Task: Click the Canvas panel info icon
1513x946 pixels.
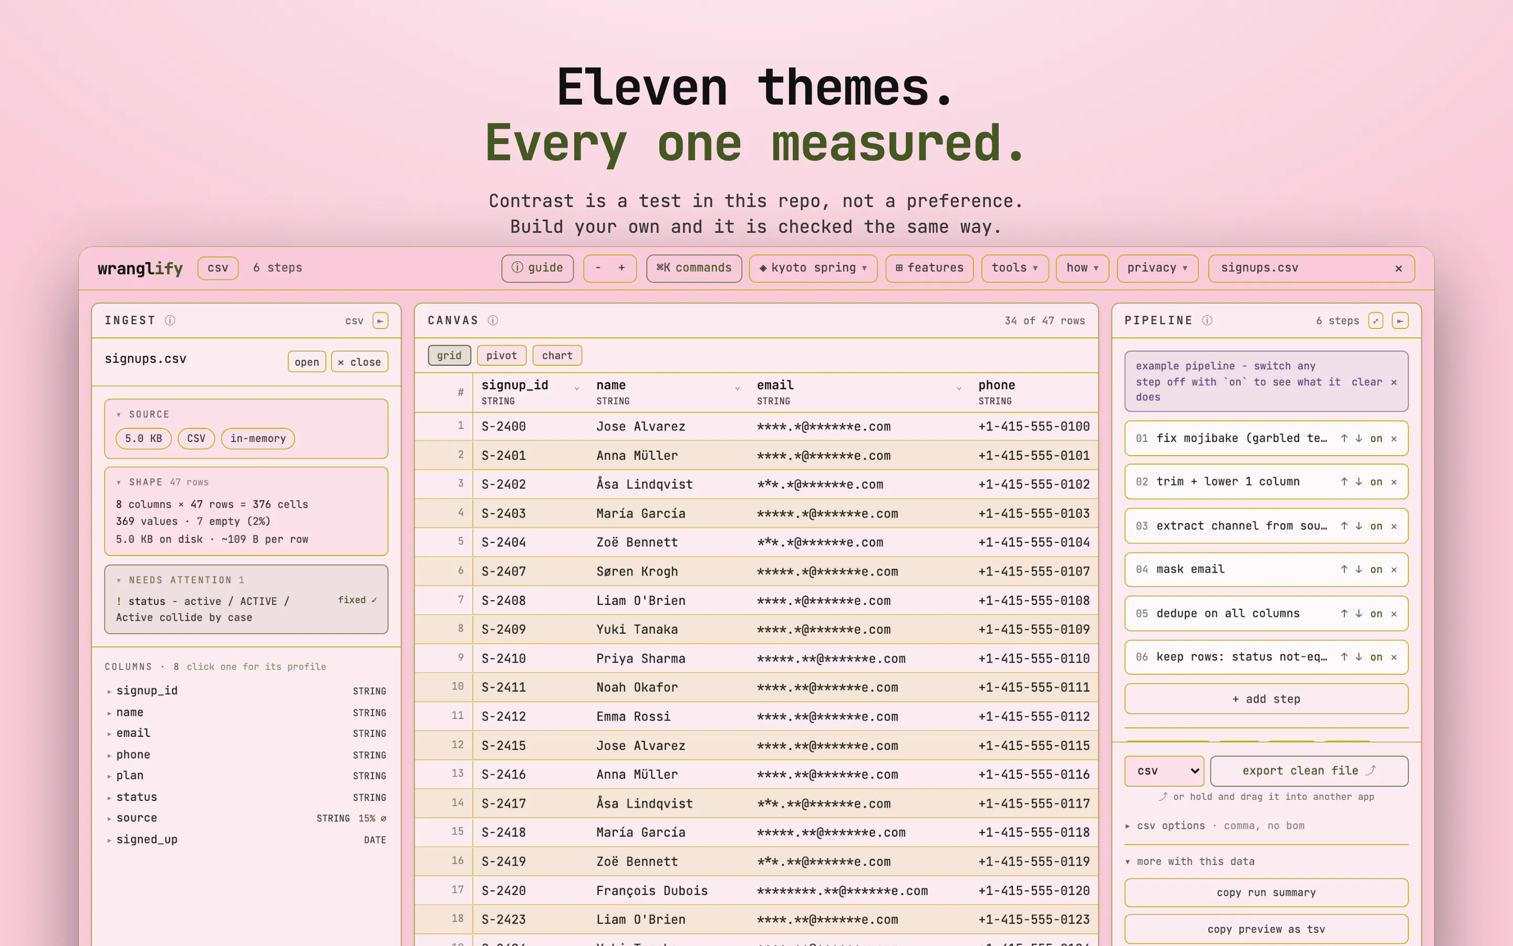Action: 493,321
